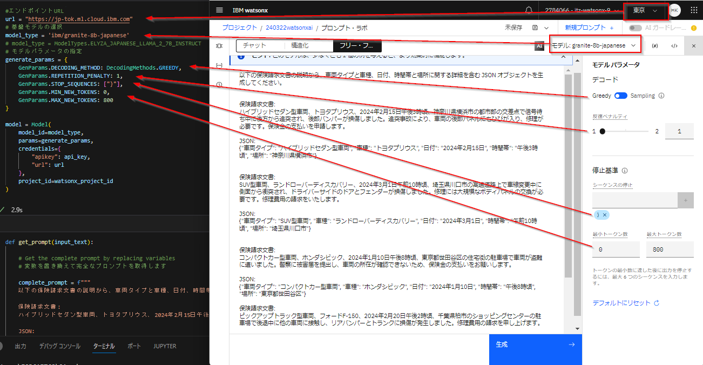The image size is (703, 365).
Task: Click the GenParams.MAX_NEW_TOKENS: 800 code line
Action: [66, 100]
